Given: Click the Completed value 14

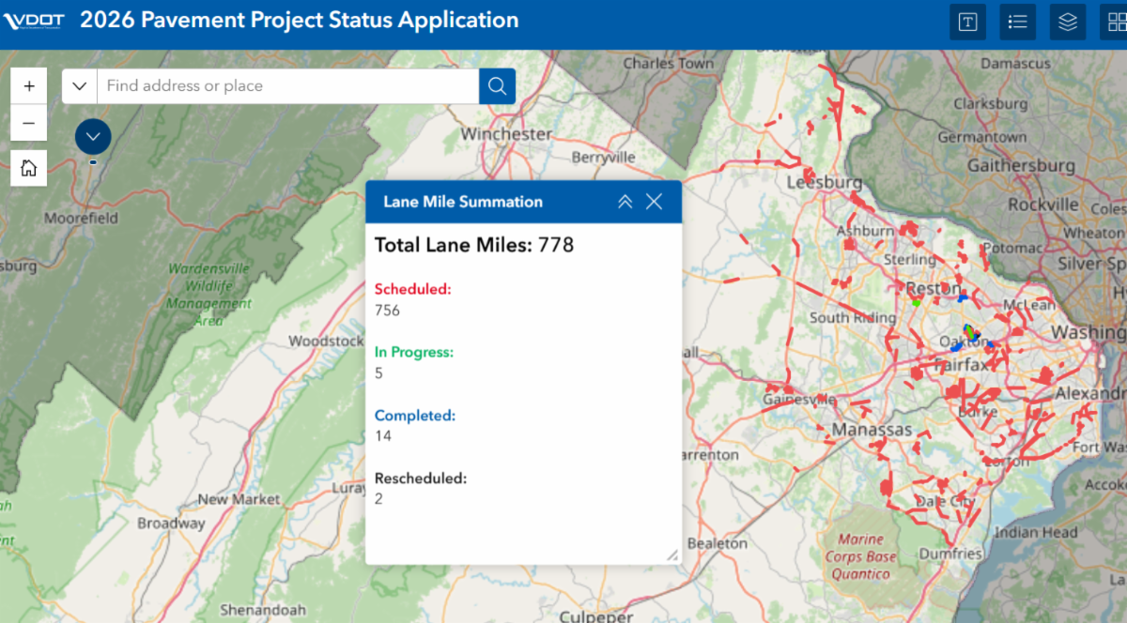Looking at the screenshot, I should pos(383,436).
